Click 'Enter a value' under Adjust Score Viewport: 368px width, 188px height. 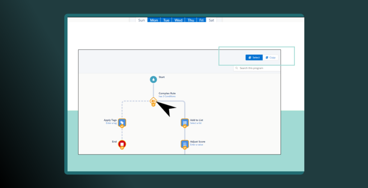click(x=197, y=145)
